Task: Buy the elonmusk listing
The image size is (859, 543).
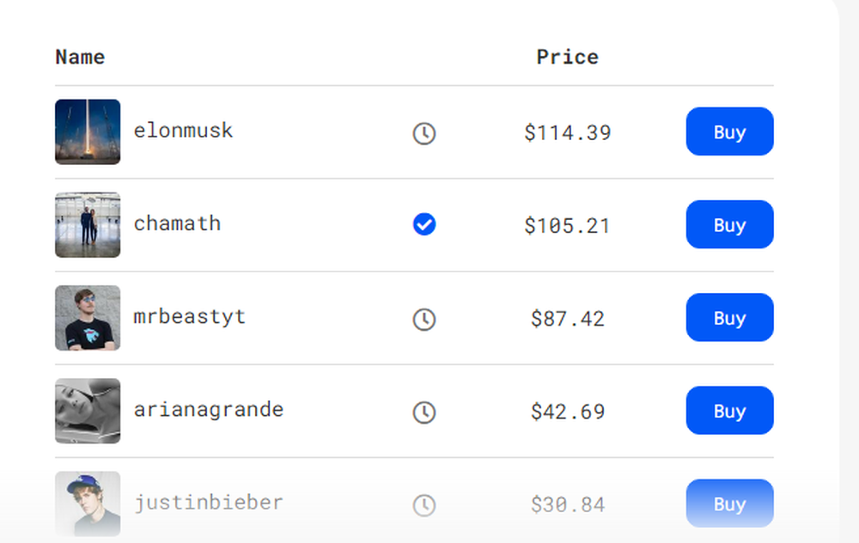Action: 729,131
